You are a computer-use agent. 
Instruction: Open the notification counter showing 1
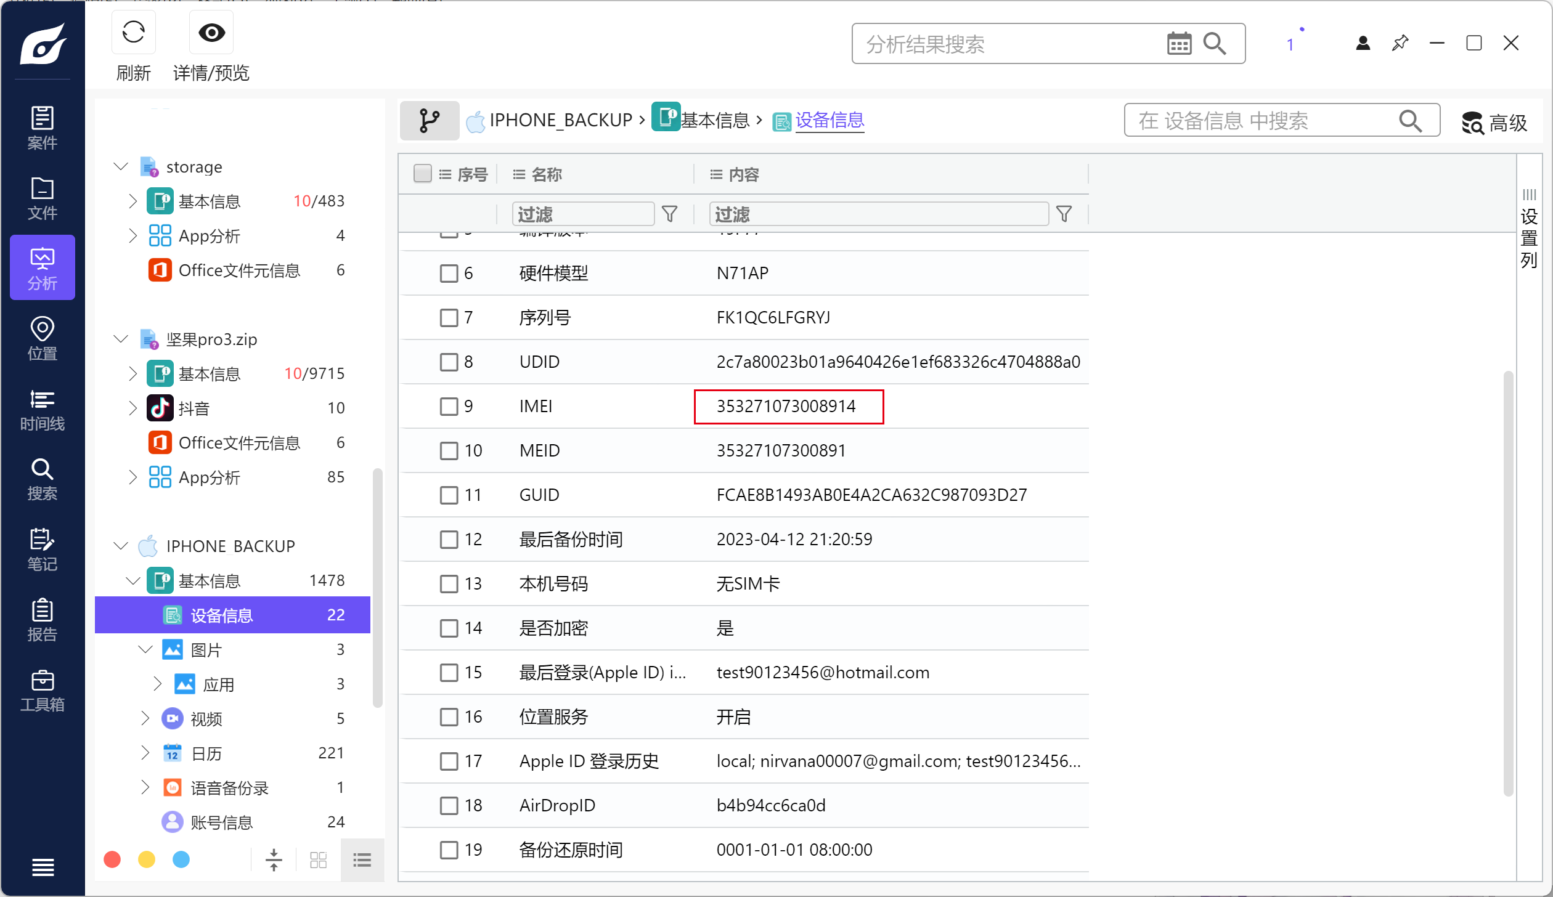tap(1290, 44)
